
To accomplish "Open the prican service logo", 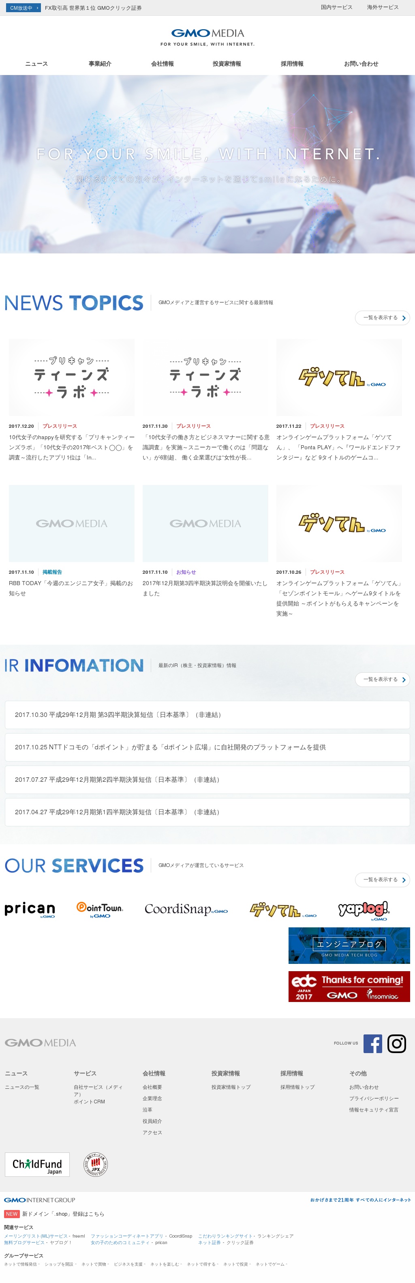I will coord(30,910).
